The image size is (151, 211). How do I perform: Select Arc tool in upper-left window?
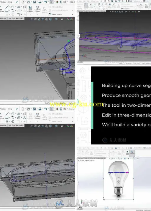coord(13,11)
